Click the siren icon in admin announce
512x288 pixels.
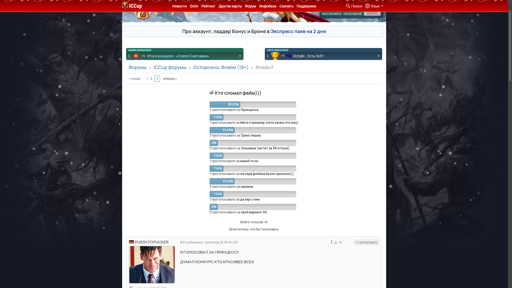tap(136, 56)
